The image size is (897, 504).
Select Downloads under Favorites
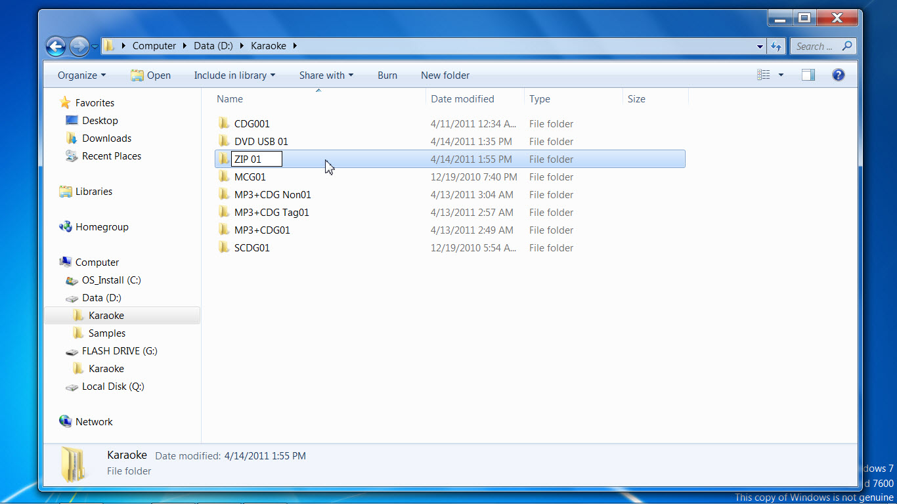tap(106, 138)
